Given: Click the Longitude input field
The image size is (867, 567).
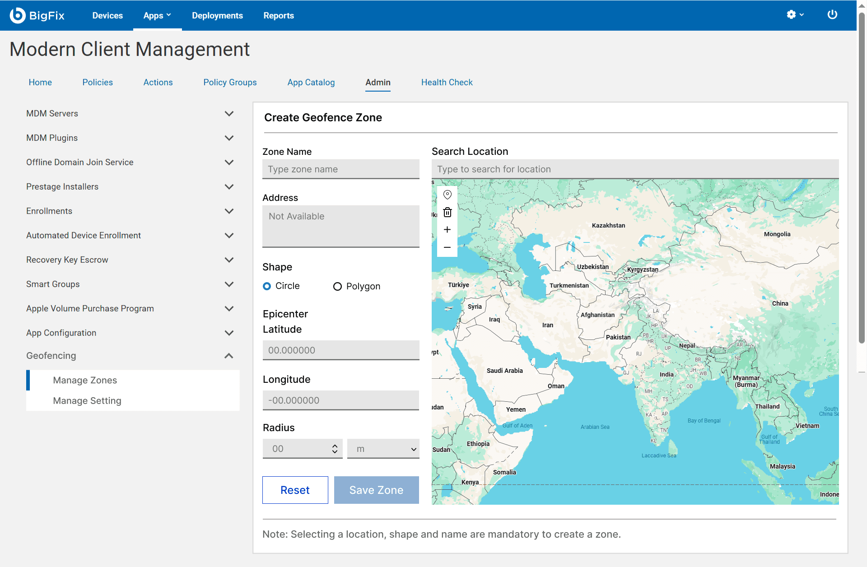Looking at the screenshot, I should (341, 400).
